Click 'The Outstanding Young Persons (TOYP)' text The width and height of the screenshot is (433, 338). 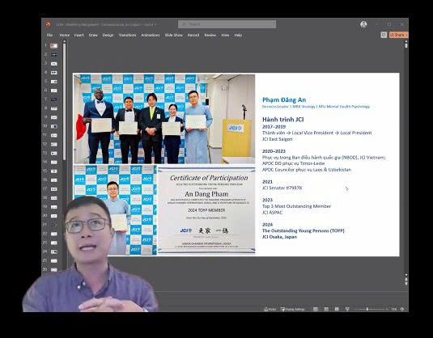(x=304, y=230)
